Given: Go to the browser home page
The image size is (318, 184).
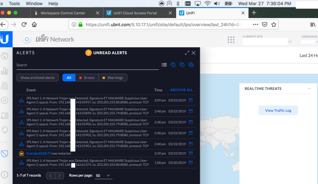Looking at the screenshot, I should 34,24.
